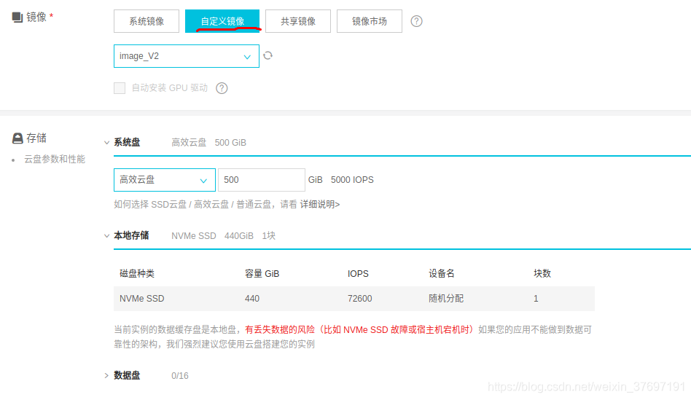Click the system disk size field showing 500
Viewport: 691px width, 400px height.
click(262, 180)
